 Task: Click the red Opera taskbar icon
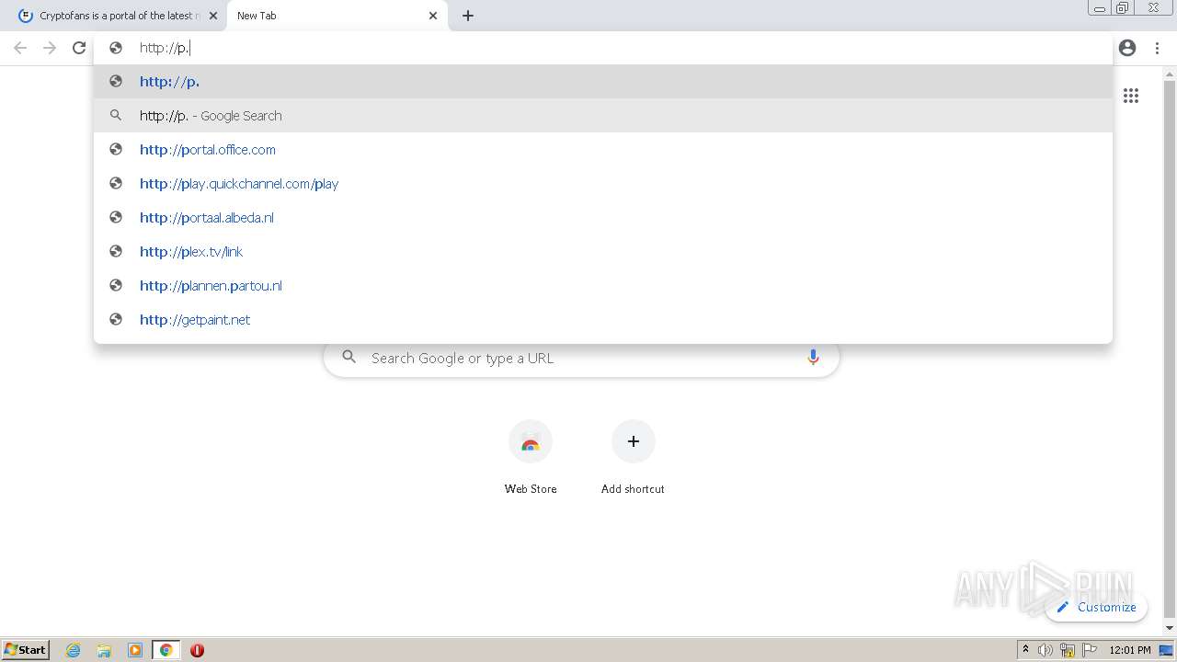pyautogui.click(x=197, y=650)
